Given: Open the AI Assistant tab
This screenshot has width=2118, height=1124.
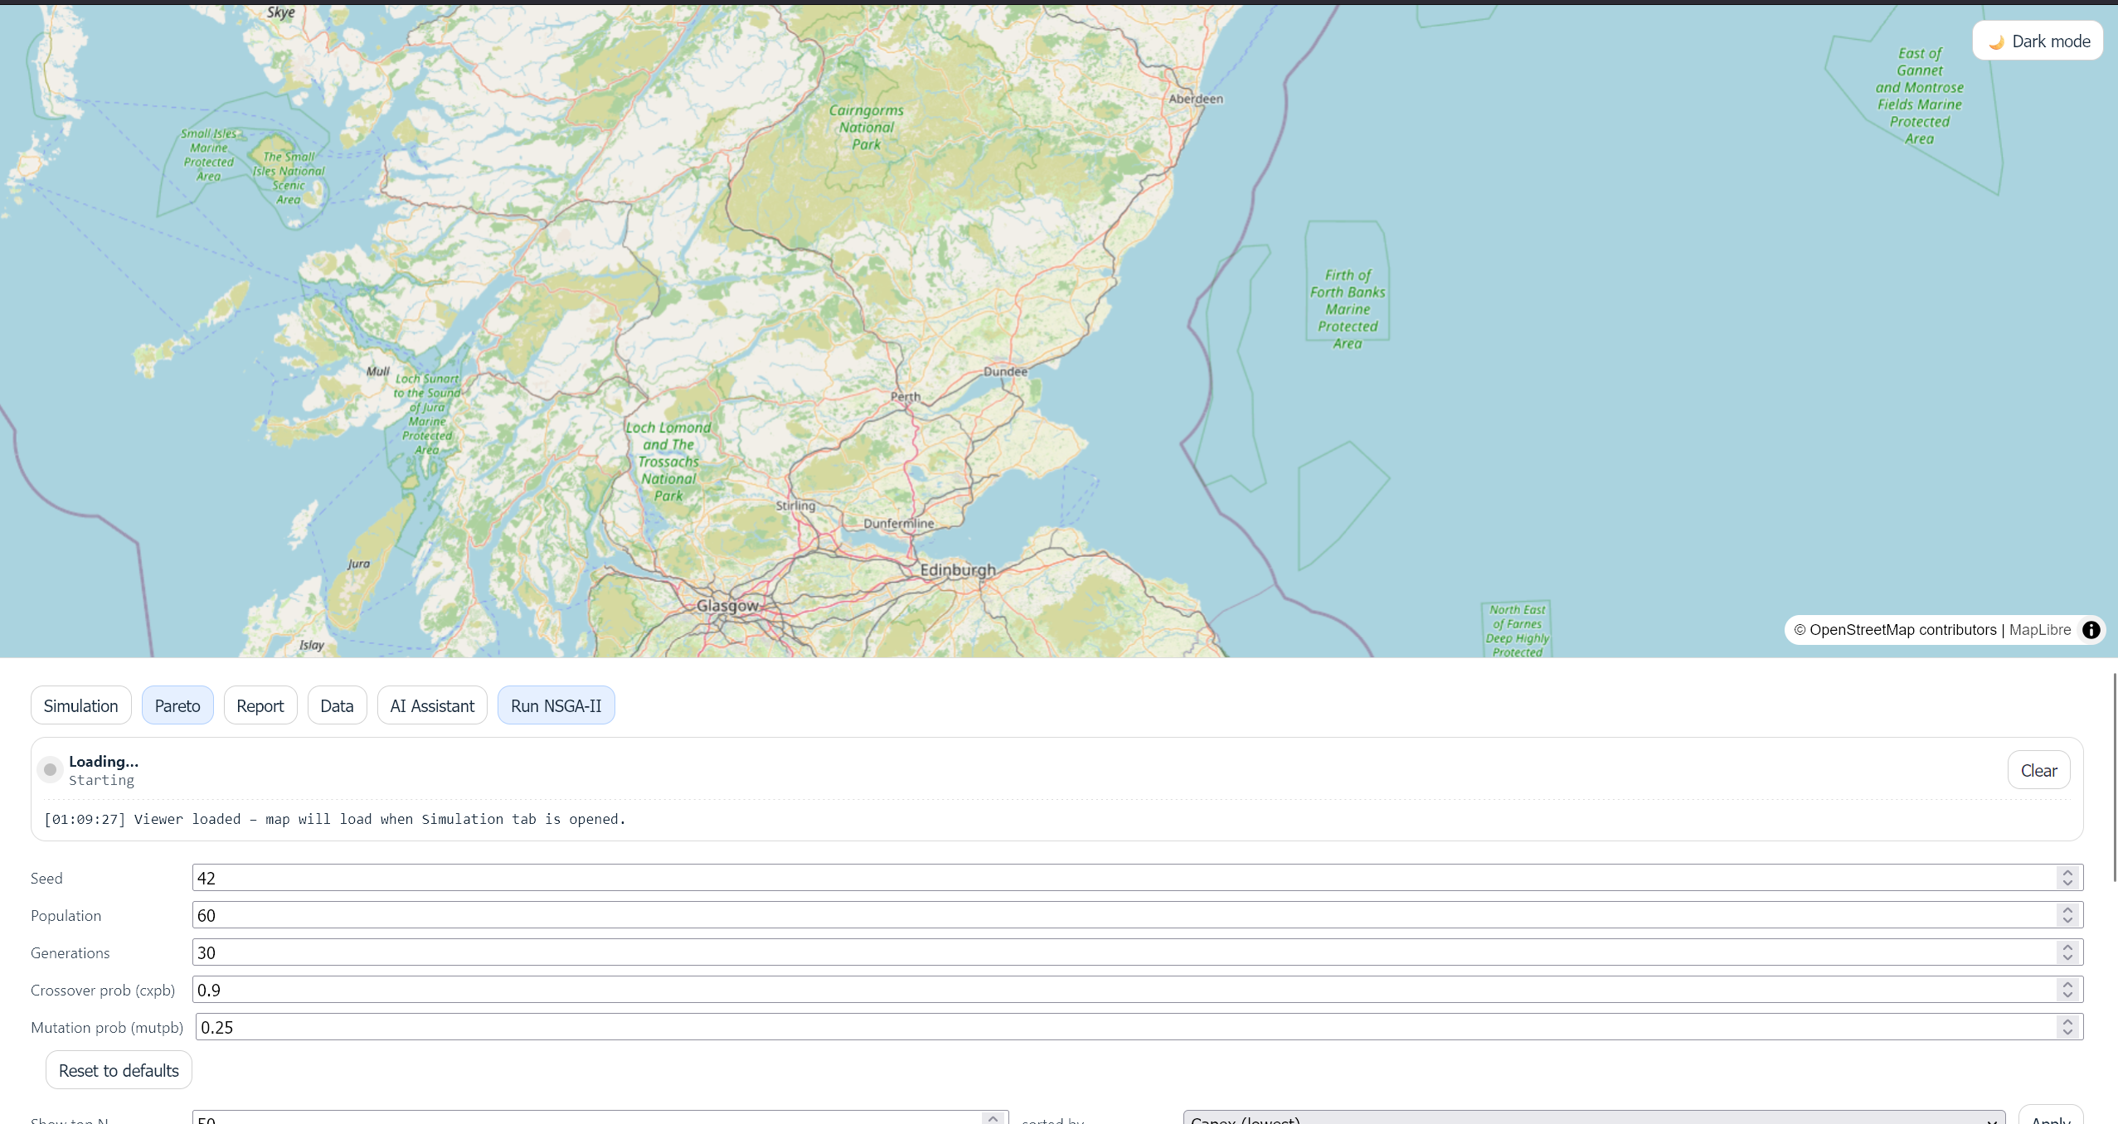Looking at the screenshot, I should pyautogui.click(x=432, y=705).
